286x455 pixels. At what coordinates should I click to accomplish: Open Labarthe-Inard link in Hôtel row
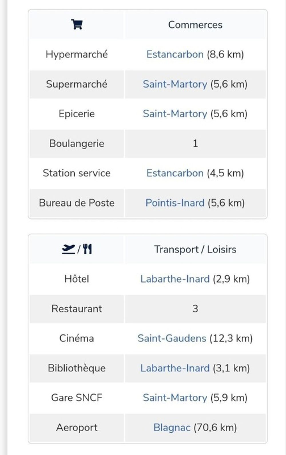click(x=175, y=279)
